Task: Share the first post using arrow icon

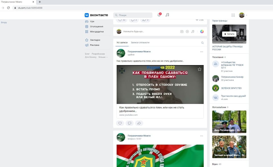Action: click(x=139, y=123)
